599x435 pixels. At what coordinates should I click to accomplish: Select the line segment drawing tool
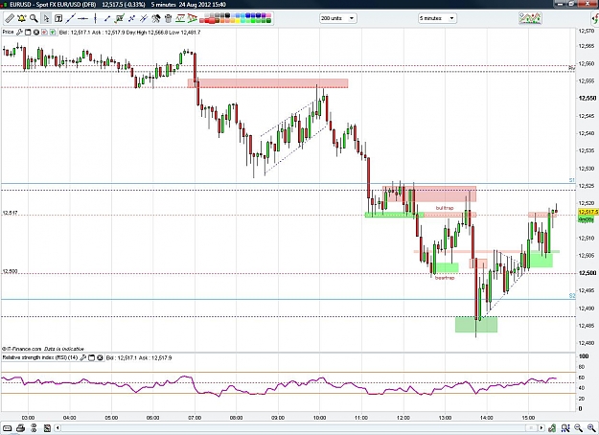point(107,18)
